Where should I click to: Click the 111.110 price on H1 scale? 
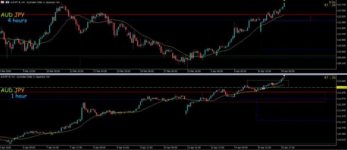(x=341, y=122)
